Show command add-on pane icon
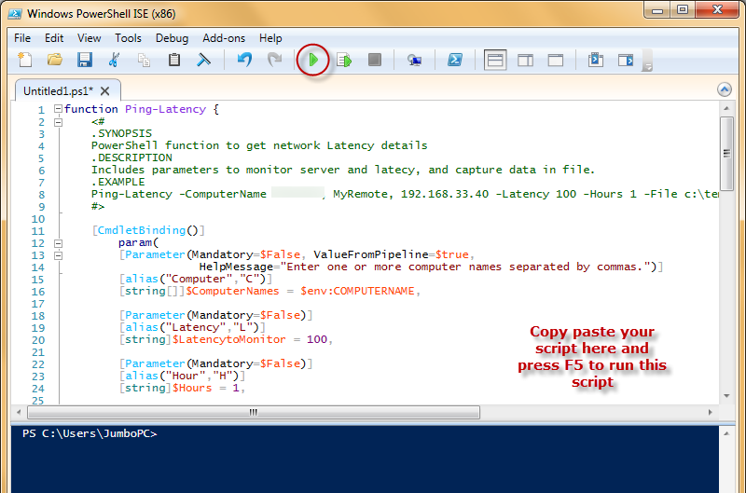This screenshot has height=493, width=746. click(626, 60)
